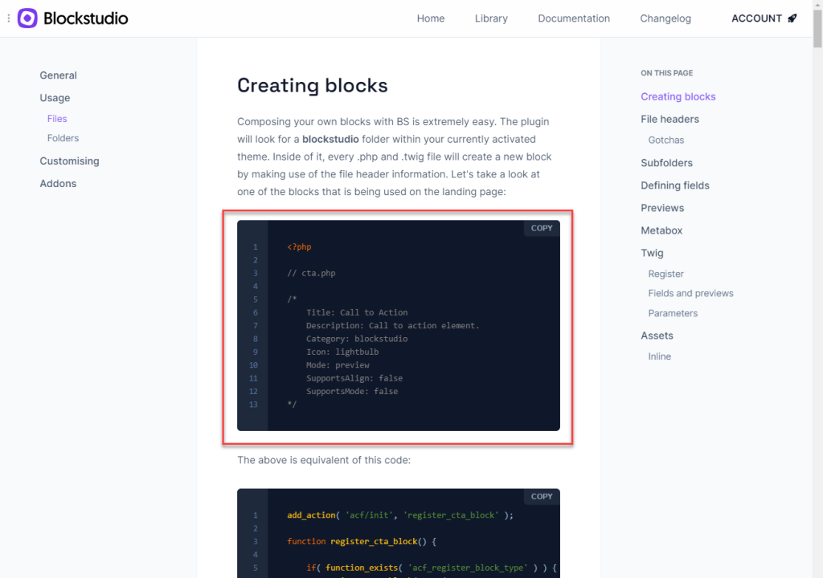This screenshot has width=823, height=578.
Task: Click the SupportsMode: false code line
Action: pos(352,391)
